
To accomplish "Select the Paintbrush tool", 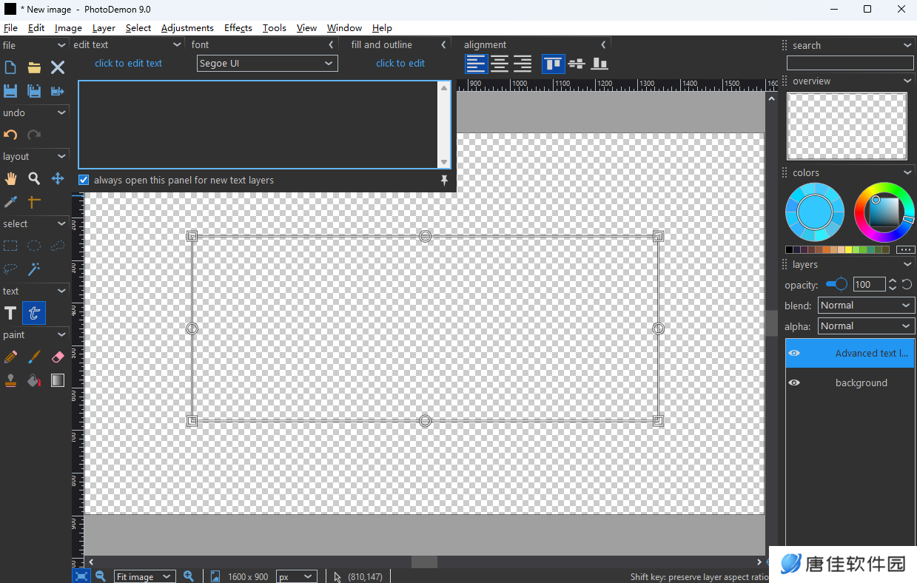I will (x=34, y=357).
